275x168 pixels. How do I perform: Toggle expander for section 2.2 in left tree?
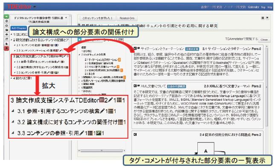pos(15,51)
